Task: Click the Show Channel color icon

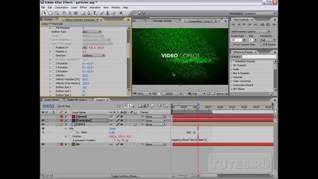Action: 189,93
